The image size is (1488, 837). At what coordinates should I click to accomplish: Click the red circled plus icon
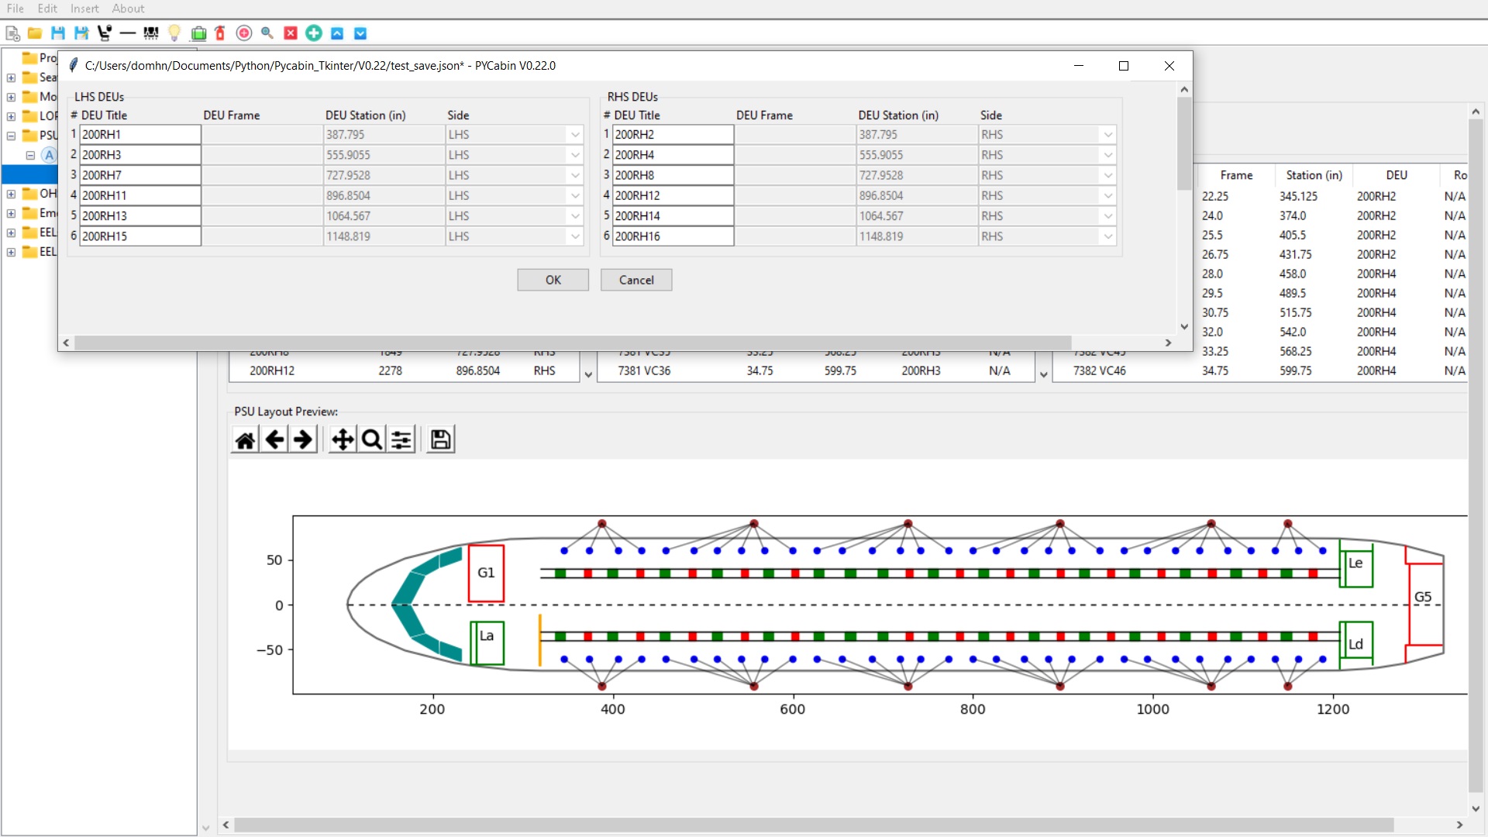tap(244, 33)
